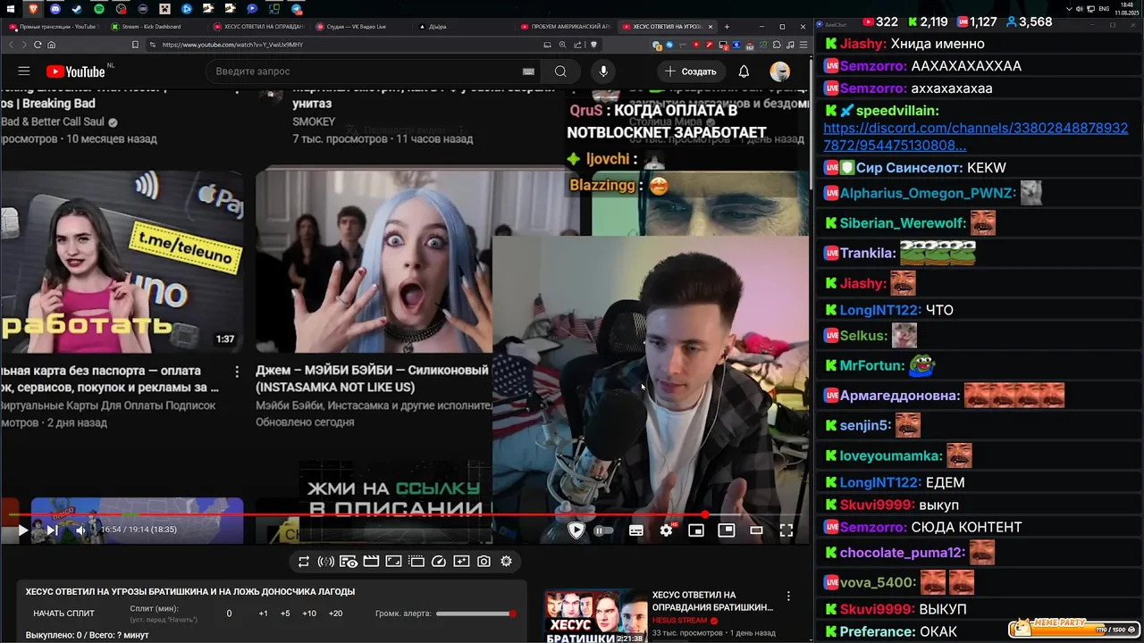1144x643 pixels.
Task: Switch to ПРОБУЕМ АМЕРИКАНСКИЙ browser tab
Action: tap(565, 27)
